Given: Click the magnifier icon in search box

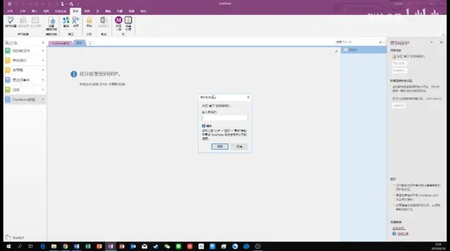Looking at the screenshot, I should point(380,42).
